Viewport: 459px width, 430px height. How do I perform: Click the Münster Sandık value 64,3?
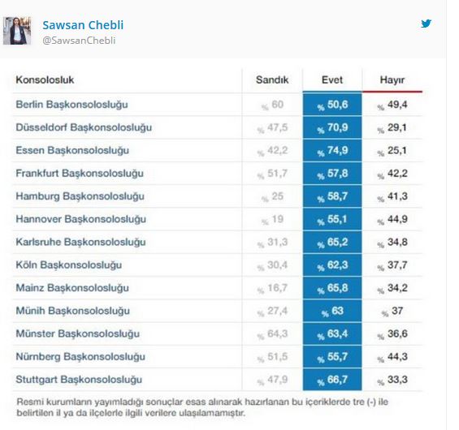272,333
